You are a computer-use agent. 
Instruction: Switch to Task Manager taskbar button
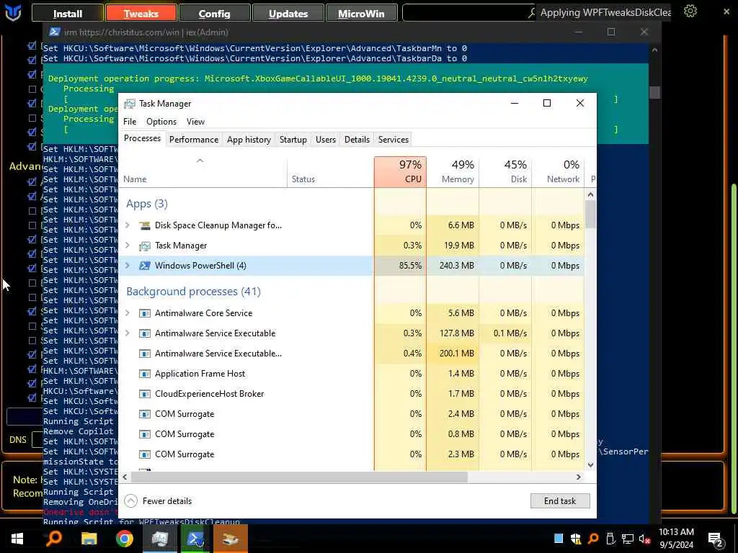(159, 539)
